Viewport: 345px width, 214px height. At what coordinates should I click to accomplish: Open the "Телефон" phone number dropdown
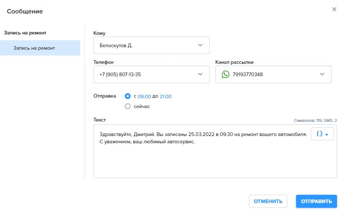(x=200, y=74)
